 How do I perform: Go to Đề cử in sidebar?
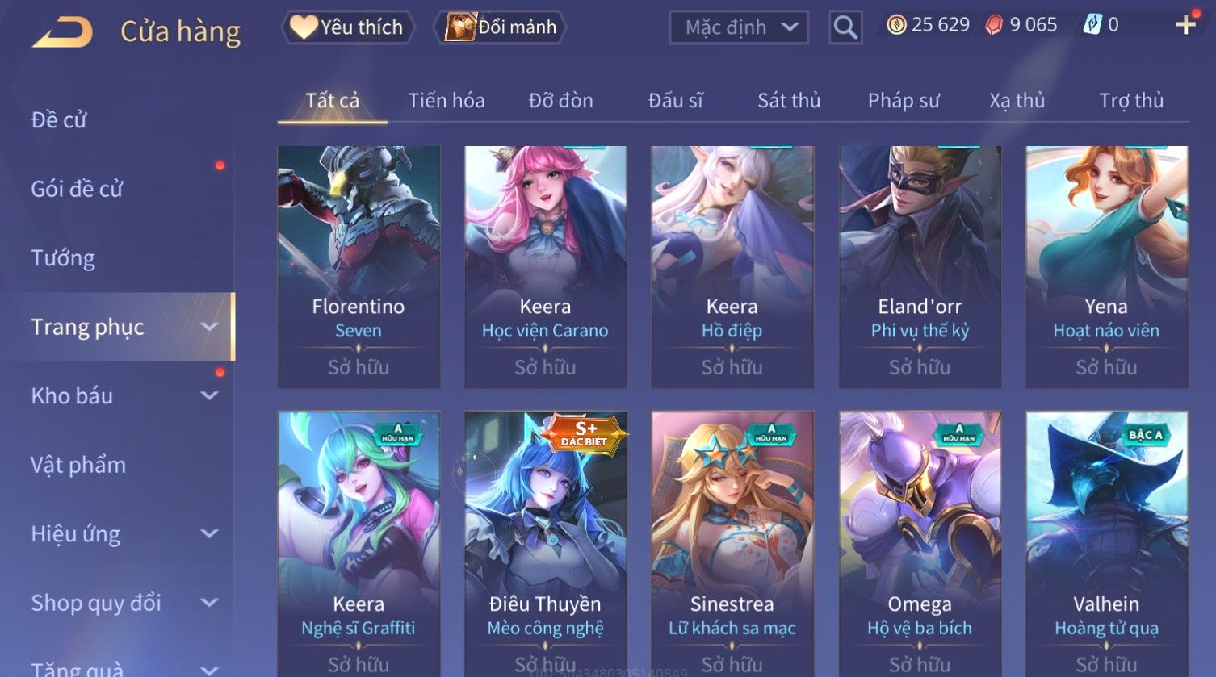59,120
